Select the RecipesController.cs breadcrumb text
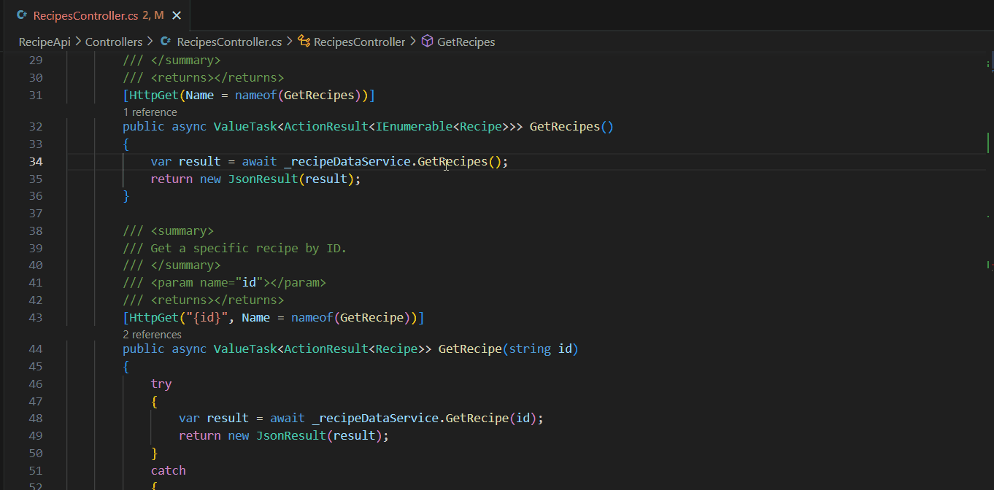 (x=229, y=42)
